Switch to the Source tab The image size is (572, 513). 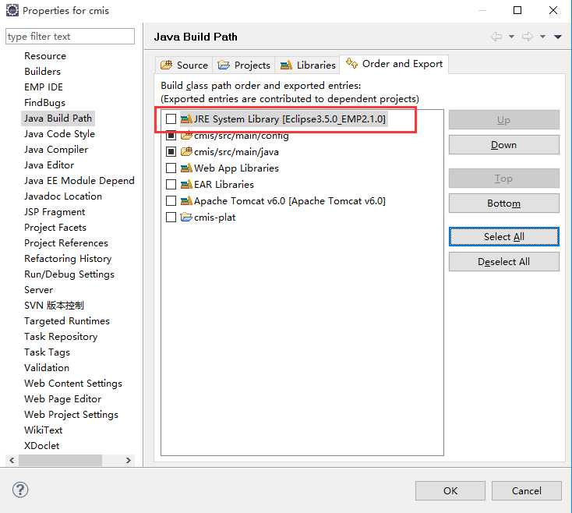[x=185, y=65]
